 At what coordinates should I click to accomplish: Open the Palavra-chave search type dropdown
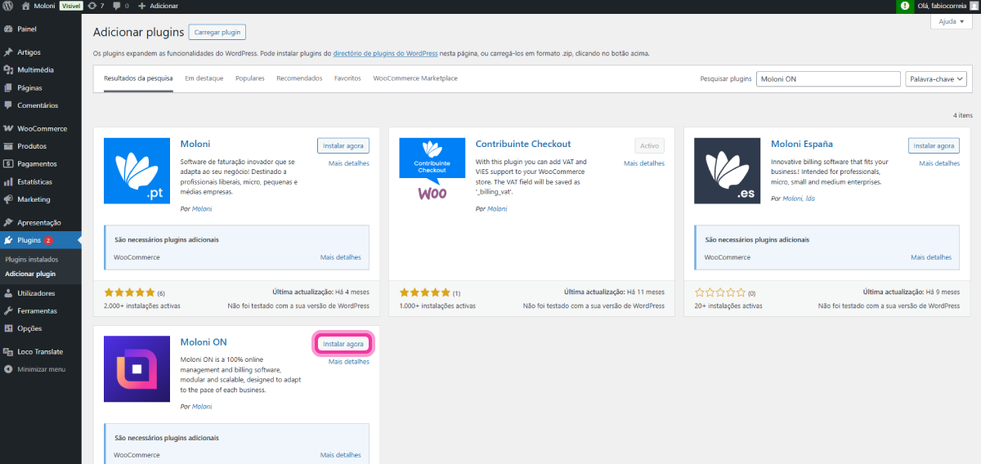pos(936,79)
